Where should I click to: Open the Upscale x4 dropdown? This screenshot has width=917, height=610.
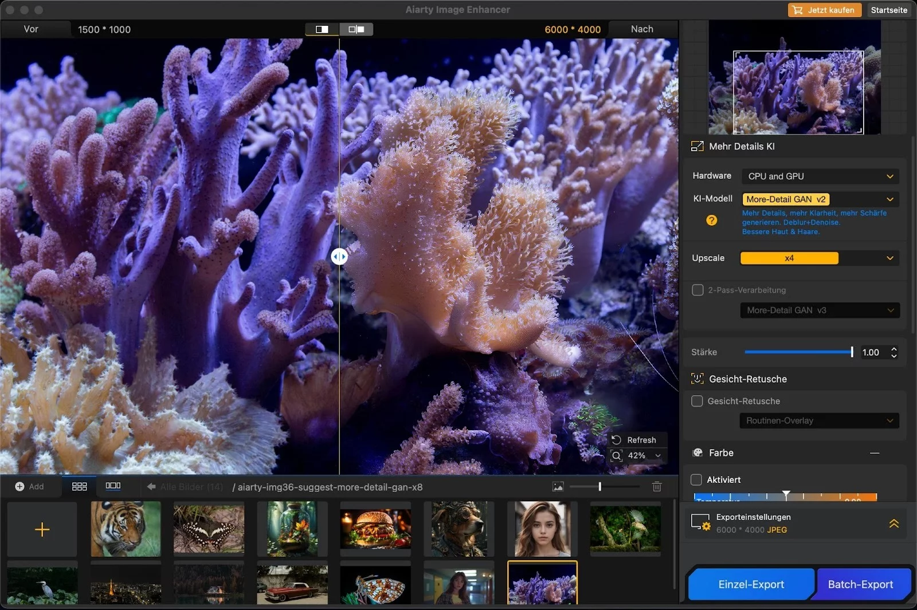[820, 258]
